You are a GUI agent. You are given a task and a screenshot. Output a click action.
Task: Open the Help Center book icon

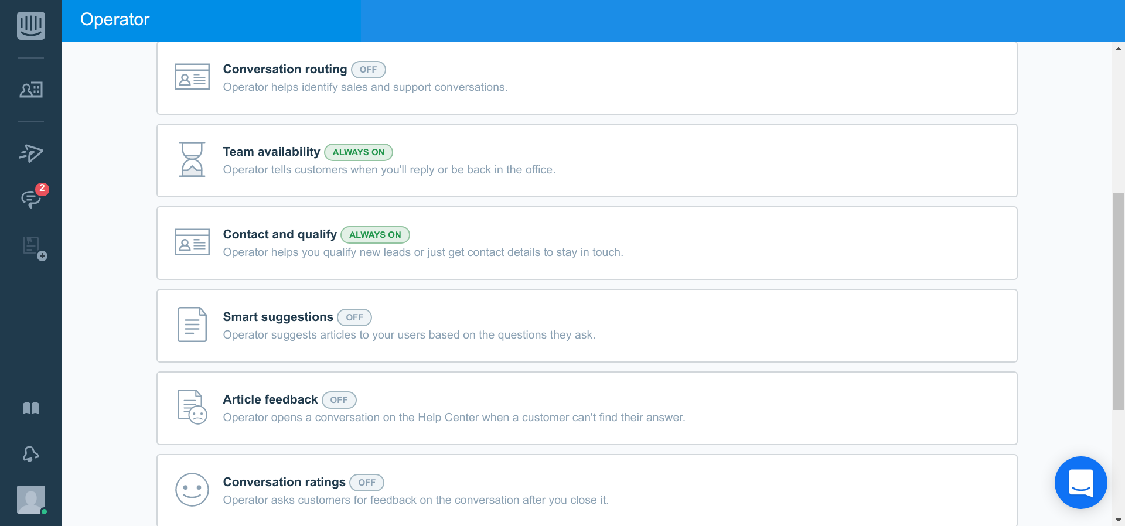[x=31, y=408]
